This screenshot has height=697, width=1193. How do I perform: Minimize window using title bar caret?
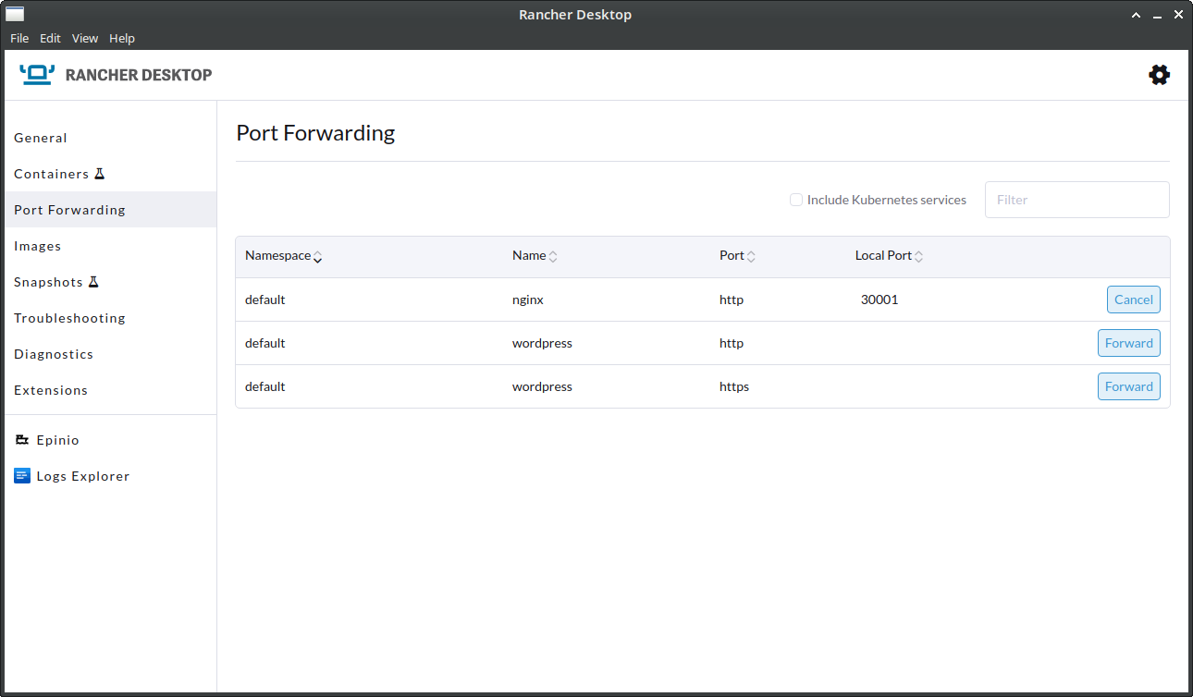[1136, 15]
